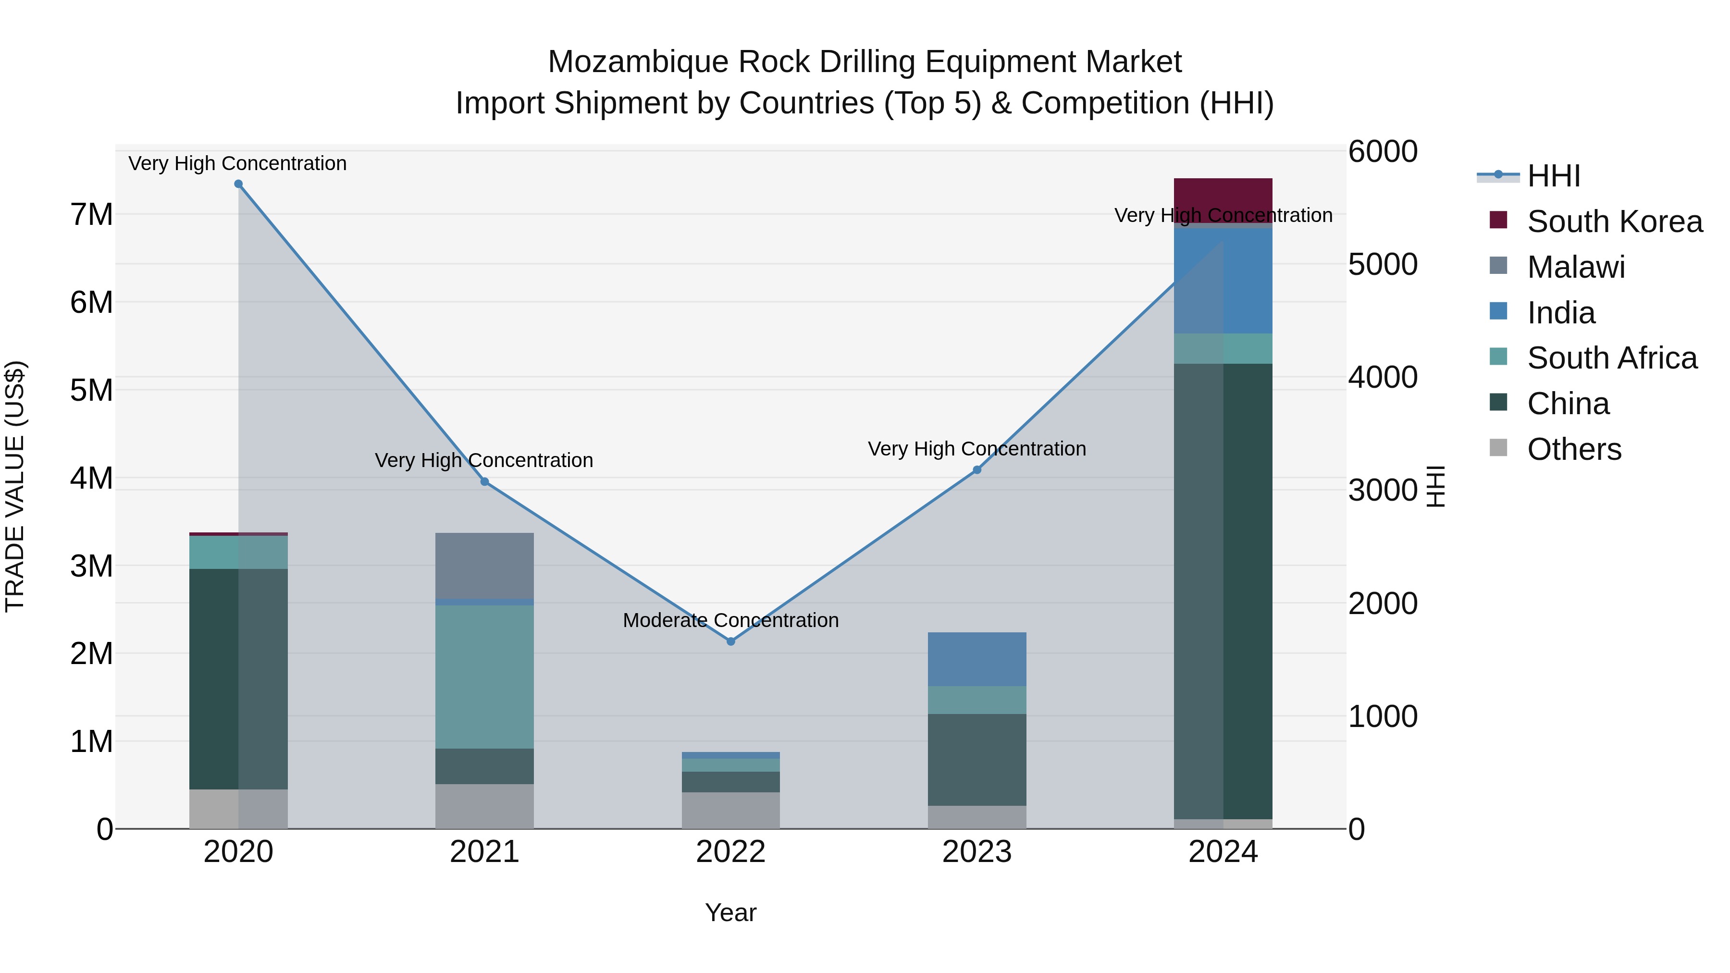Click the TRADE VALUE (US$) axis title
The height and width of the screenshot is (973, 1730).
(x=15, y=486)
